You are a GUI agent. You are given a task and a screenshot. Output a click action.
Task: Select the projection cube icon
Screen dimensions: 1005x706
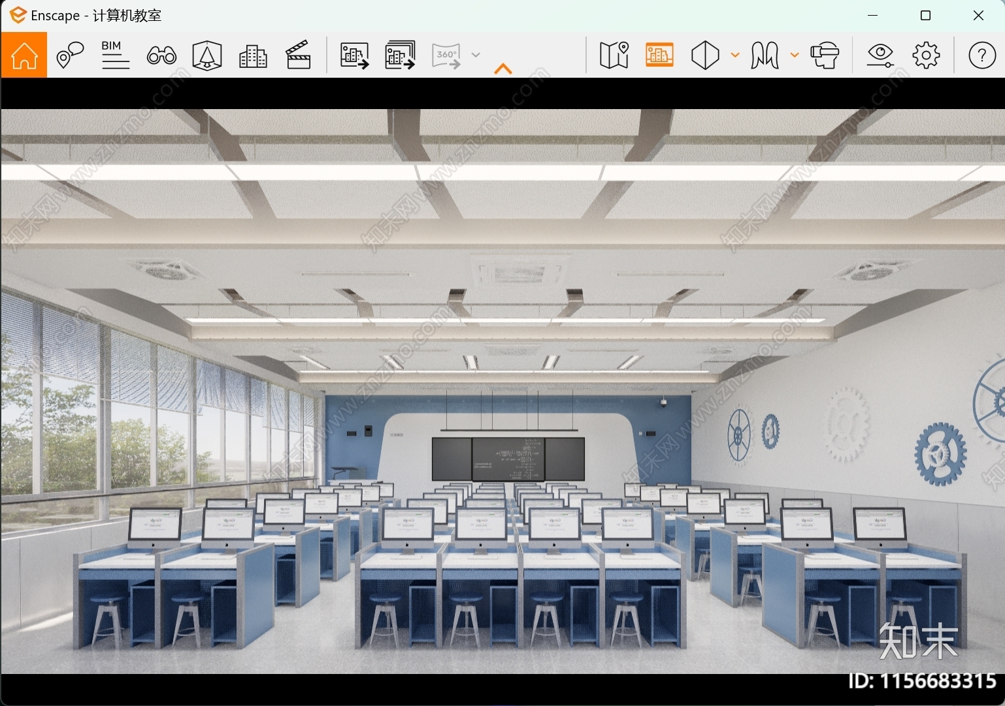coord(705,56)
